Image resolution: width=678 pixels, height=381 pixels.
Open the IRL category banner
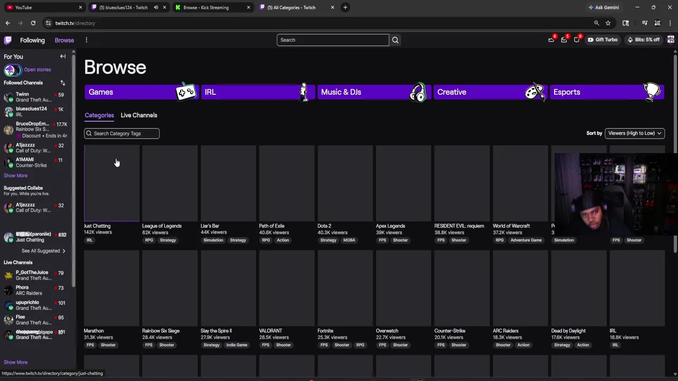tap(257, 92)
